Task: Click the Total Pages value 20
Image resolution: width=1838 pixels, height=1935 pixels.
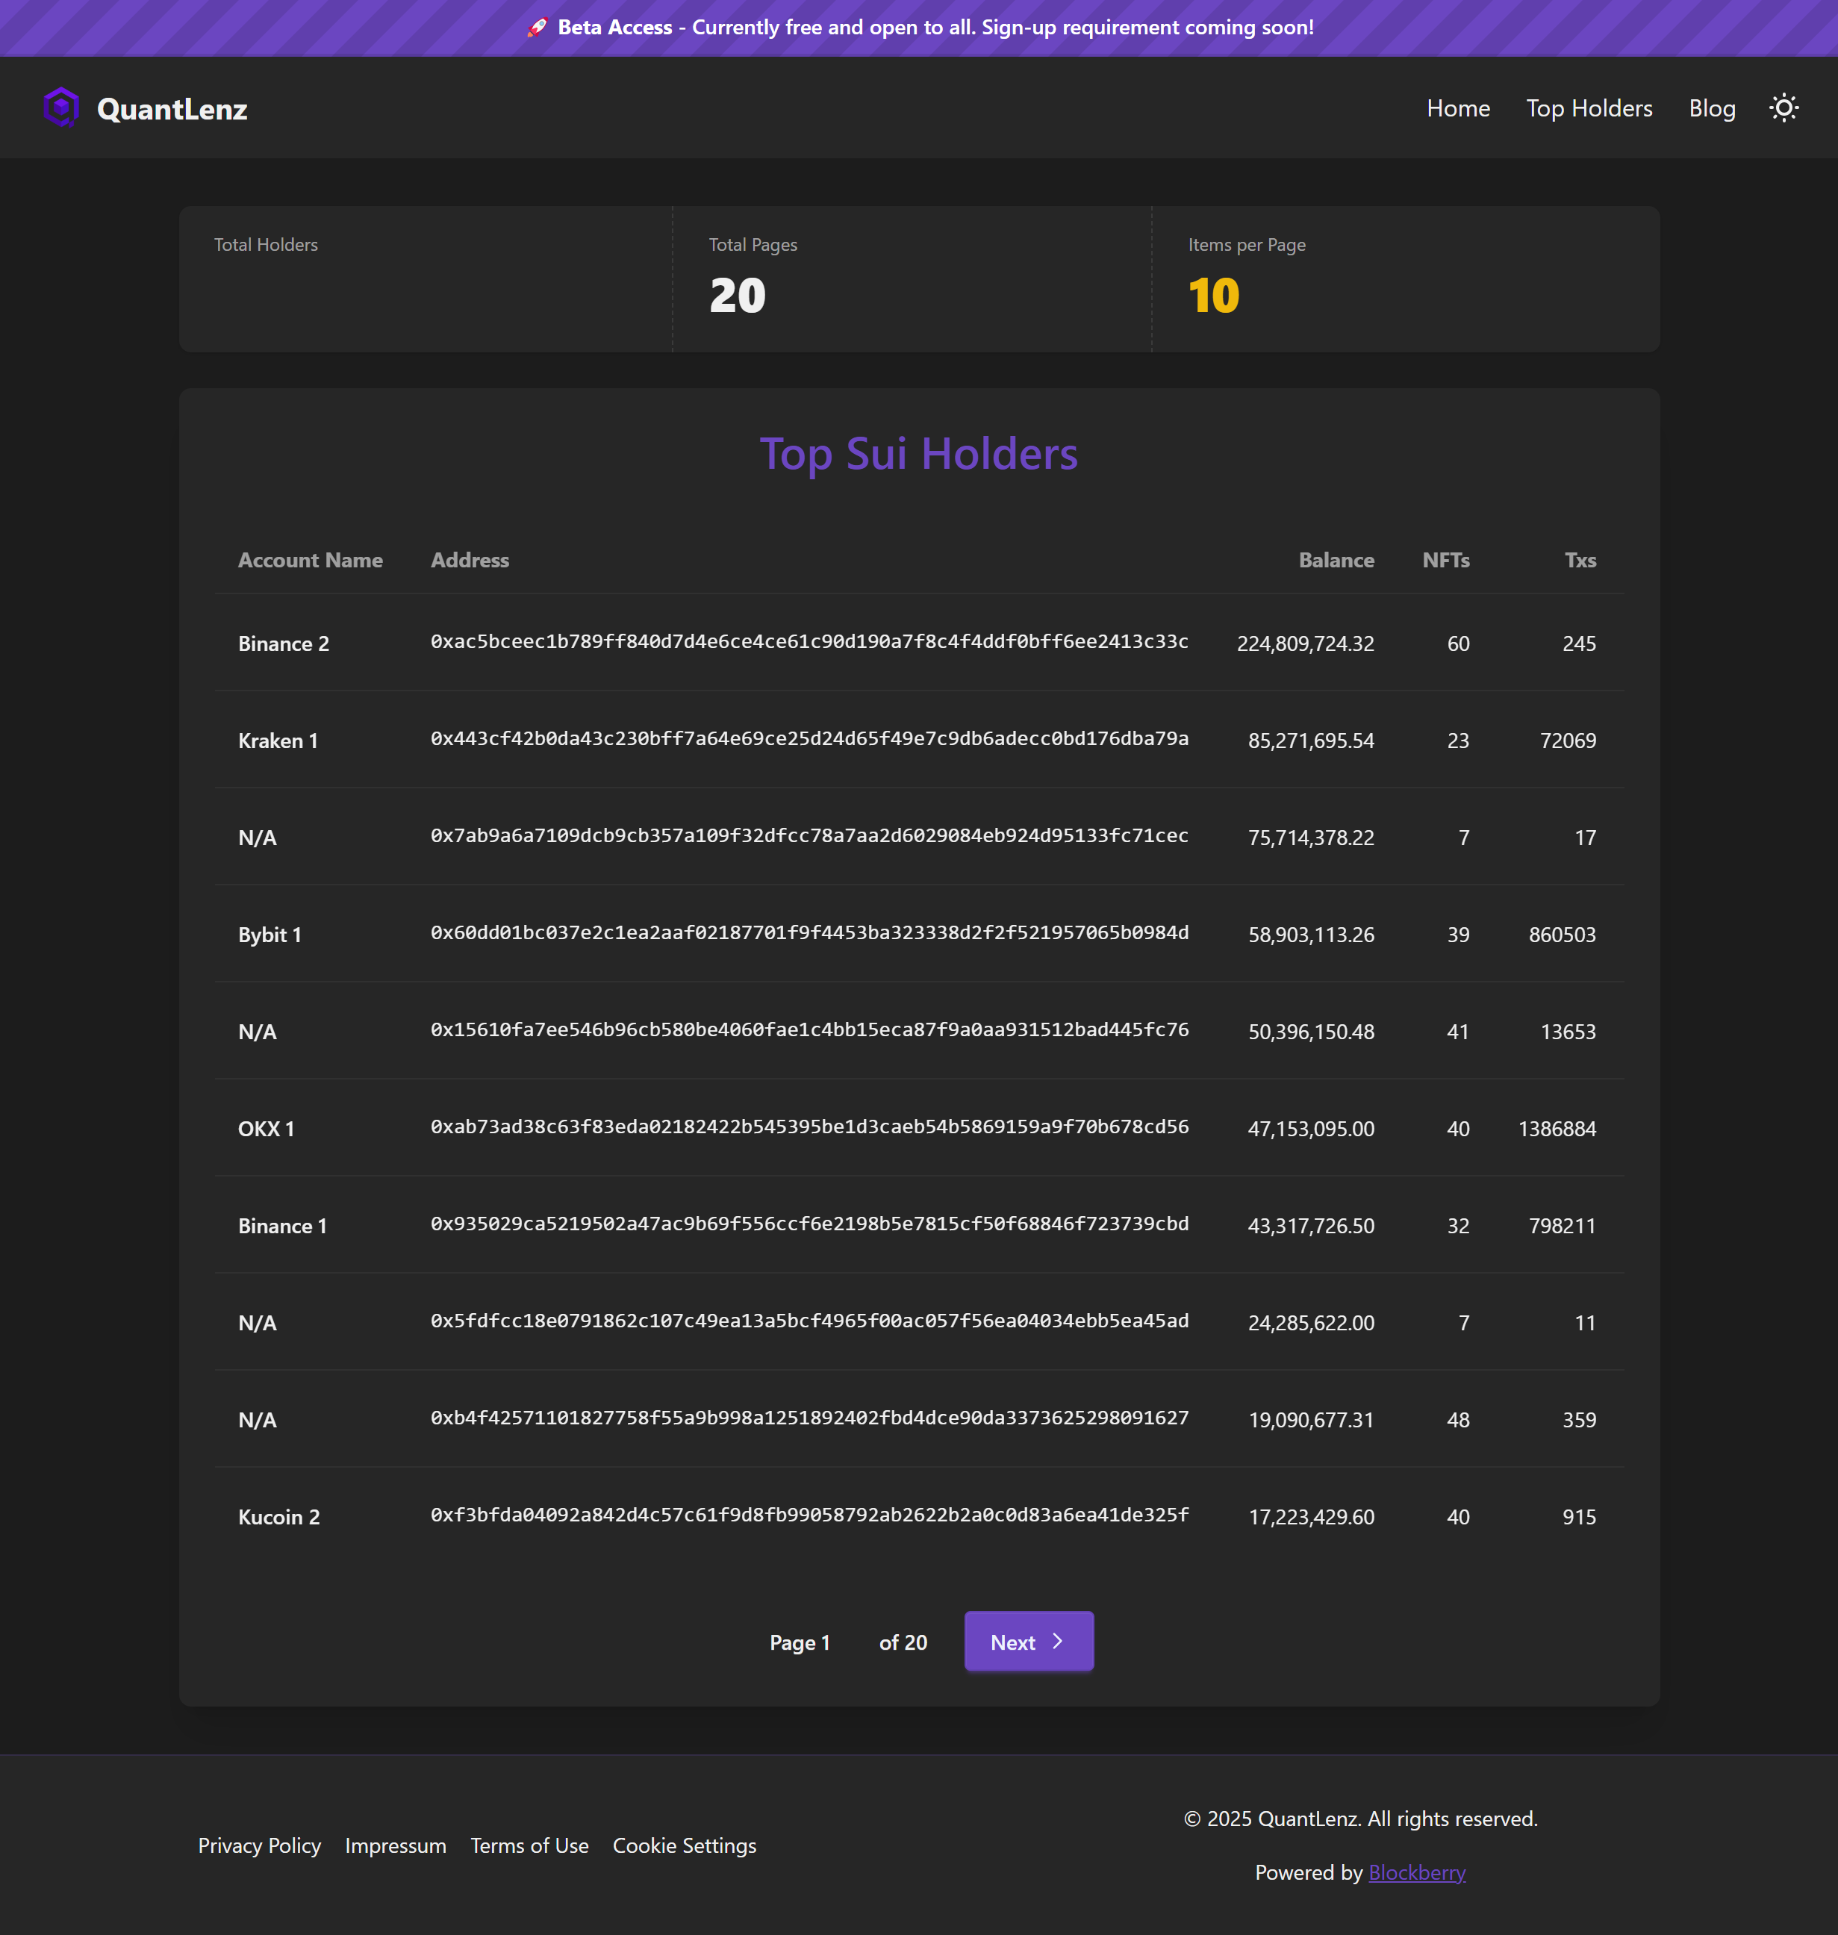Action: click(738, 296)
